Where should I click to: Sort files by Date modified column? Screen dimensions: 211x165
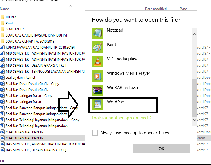tap(156, 9)
